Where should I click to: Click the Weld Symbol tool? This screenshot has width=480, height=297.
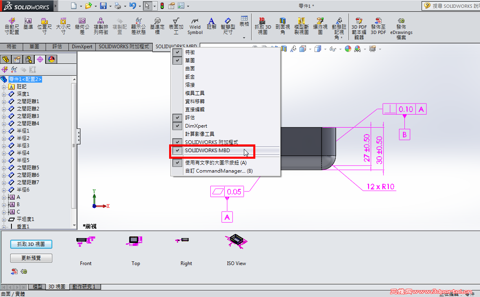coord(195,26)
